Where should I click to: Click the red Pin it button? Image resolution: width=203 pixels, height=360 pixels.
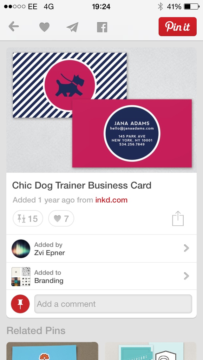pos(178,27)
